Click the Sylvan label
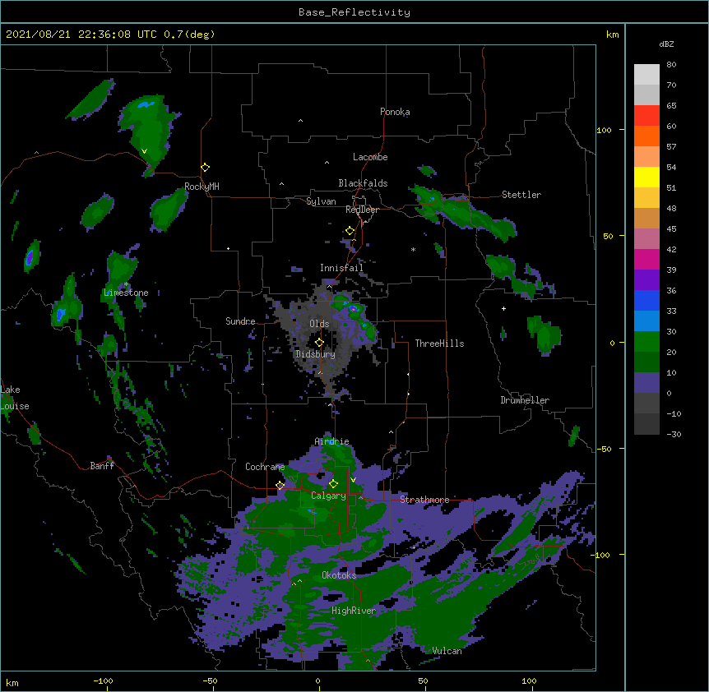709x692 pixels. (321, 201)
